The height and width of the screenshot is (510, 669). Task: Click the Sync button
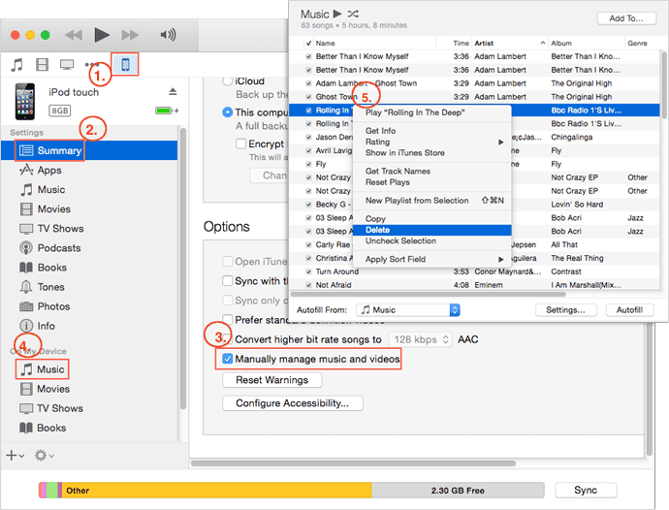coord(586,490)
